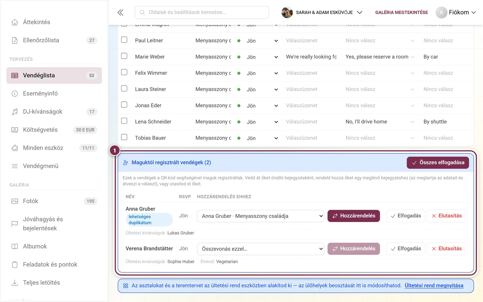
Task: Select Felix Wimmer's row checkbox
Action: click(124, 72)
